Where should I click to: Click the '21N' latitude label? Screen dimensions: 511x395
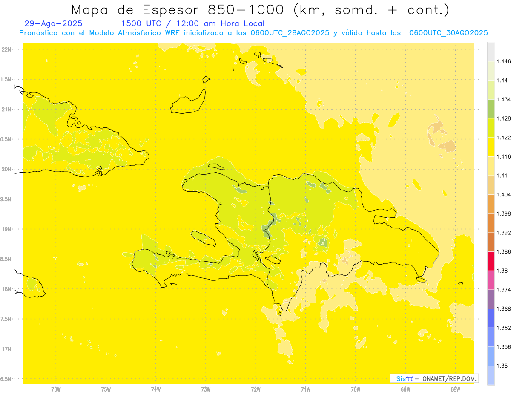pyautogui.click(x=6, y=110)
